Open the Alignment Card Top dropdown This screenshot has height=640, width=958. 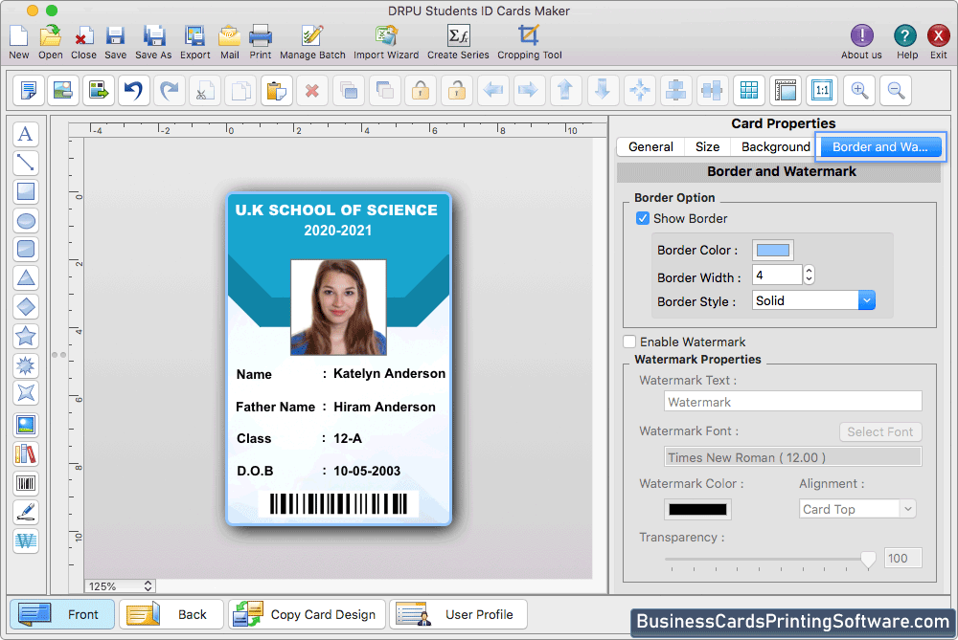pyautogui.click(x=857, y=509)
